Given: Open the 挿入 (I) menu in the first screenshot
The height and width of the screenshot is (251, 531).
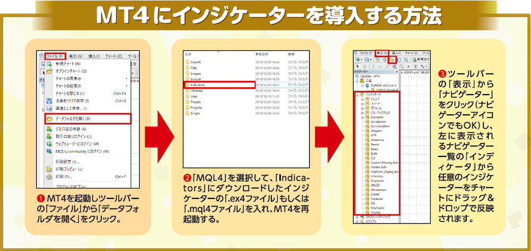Looking at the screenshot, I should [94, 56].
